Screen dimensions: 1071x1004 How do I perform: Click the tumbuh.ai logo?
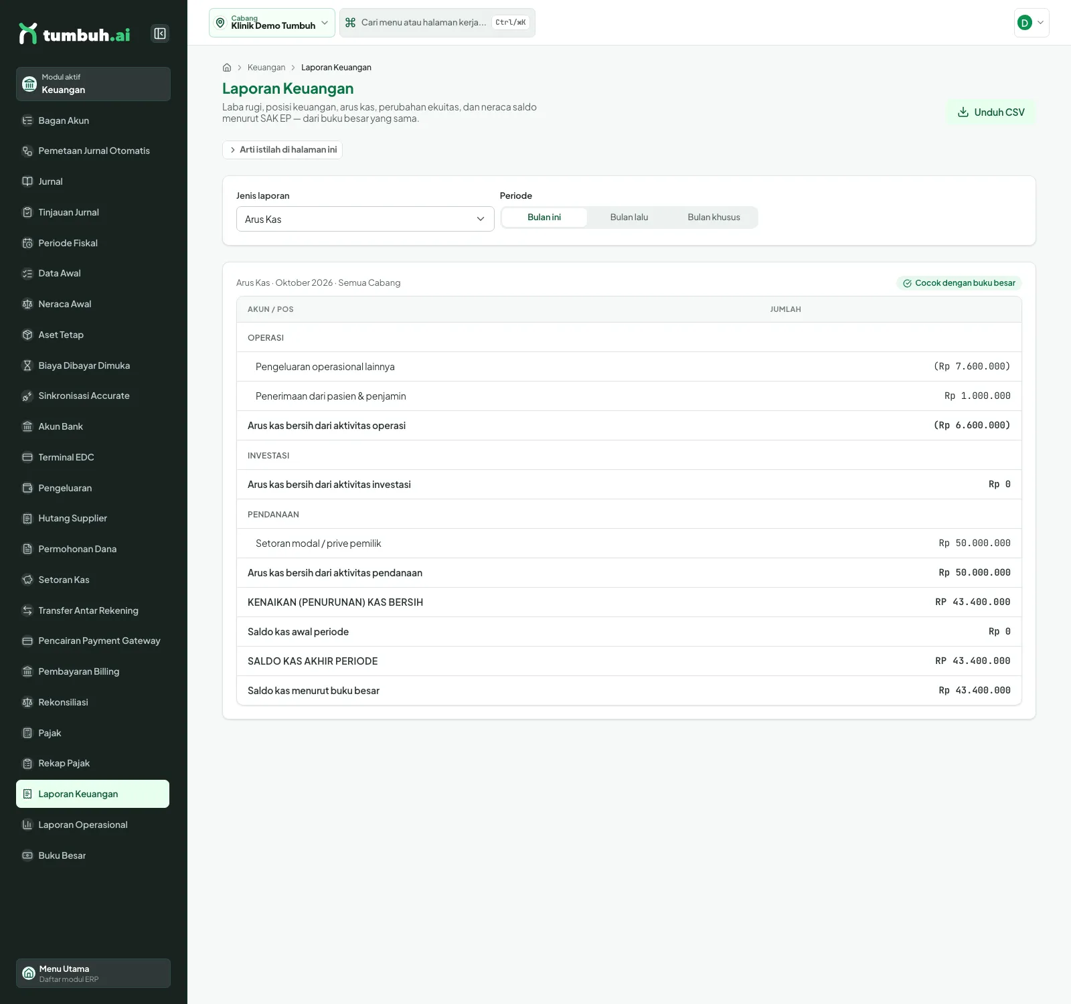pyautogui.click(x=74, y=33)
